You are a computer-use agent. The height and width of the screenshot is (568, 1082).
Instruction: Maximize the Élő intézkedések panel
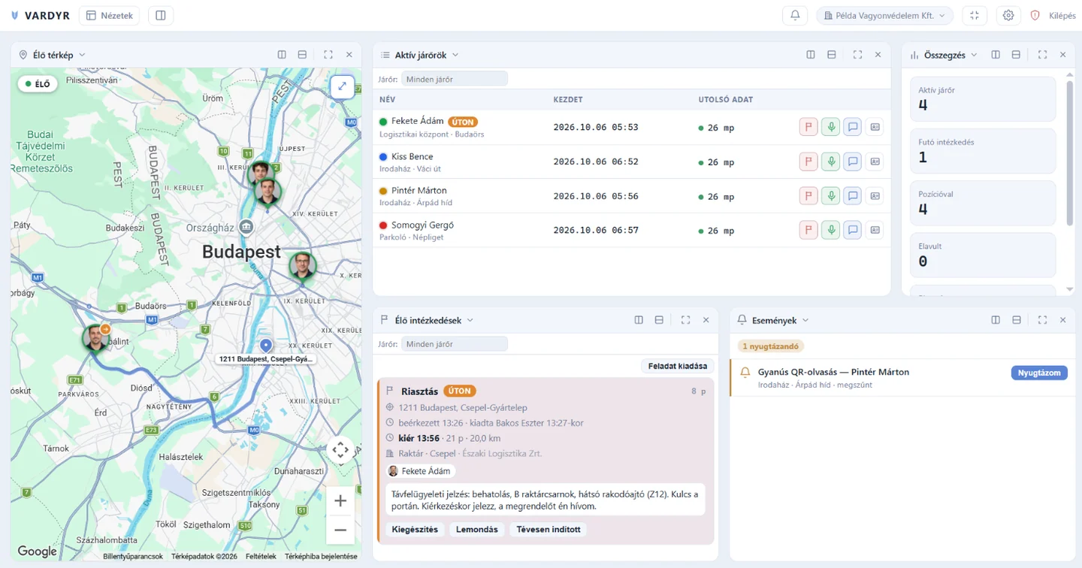tap(685, 320)
